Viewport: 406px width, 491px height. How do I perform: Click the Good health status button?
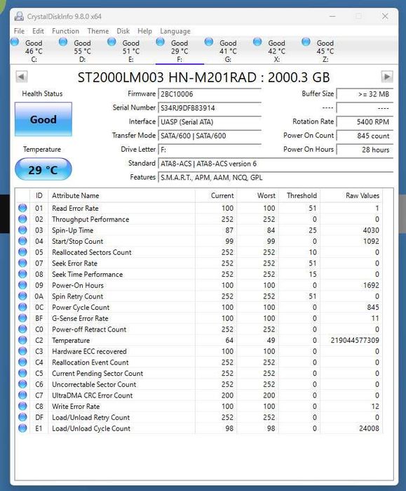(x=43, y=119)
